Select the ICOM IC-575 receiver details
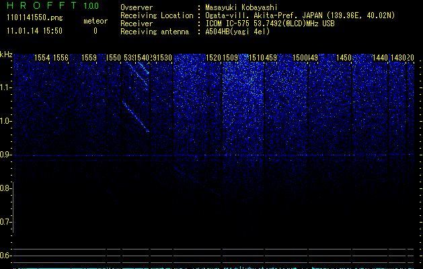 pos(270,24)
